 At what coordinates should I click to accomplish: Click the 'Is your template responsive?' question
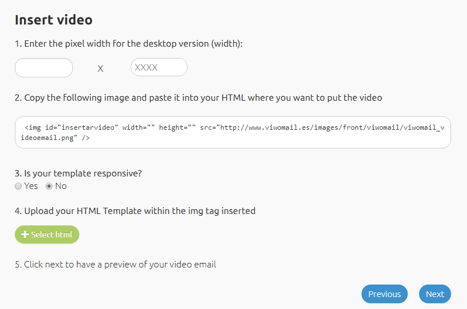pos(78,173)
